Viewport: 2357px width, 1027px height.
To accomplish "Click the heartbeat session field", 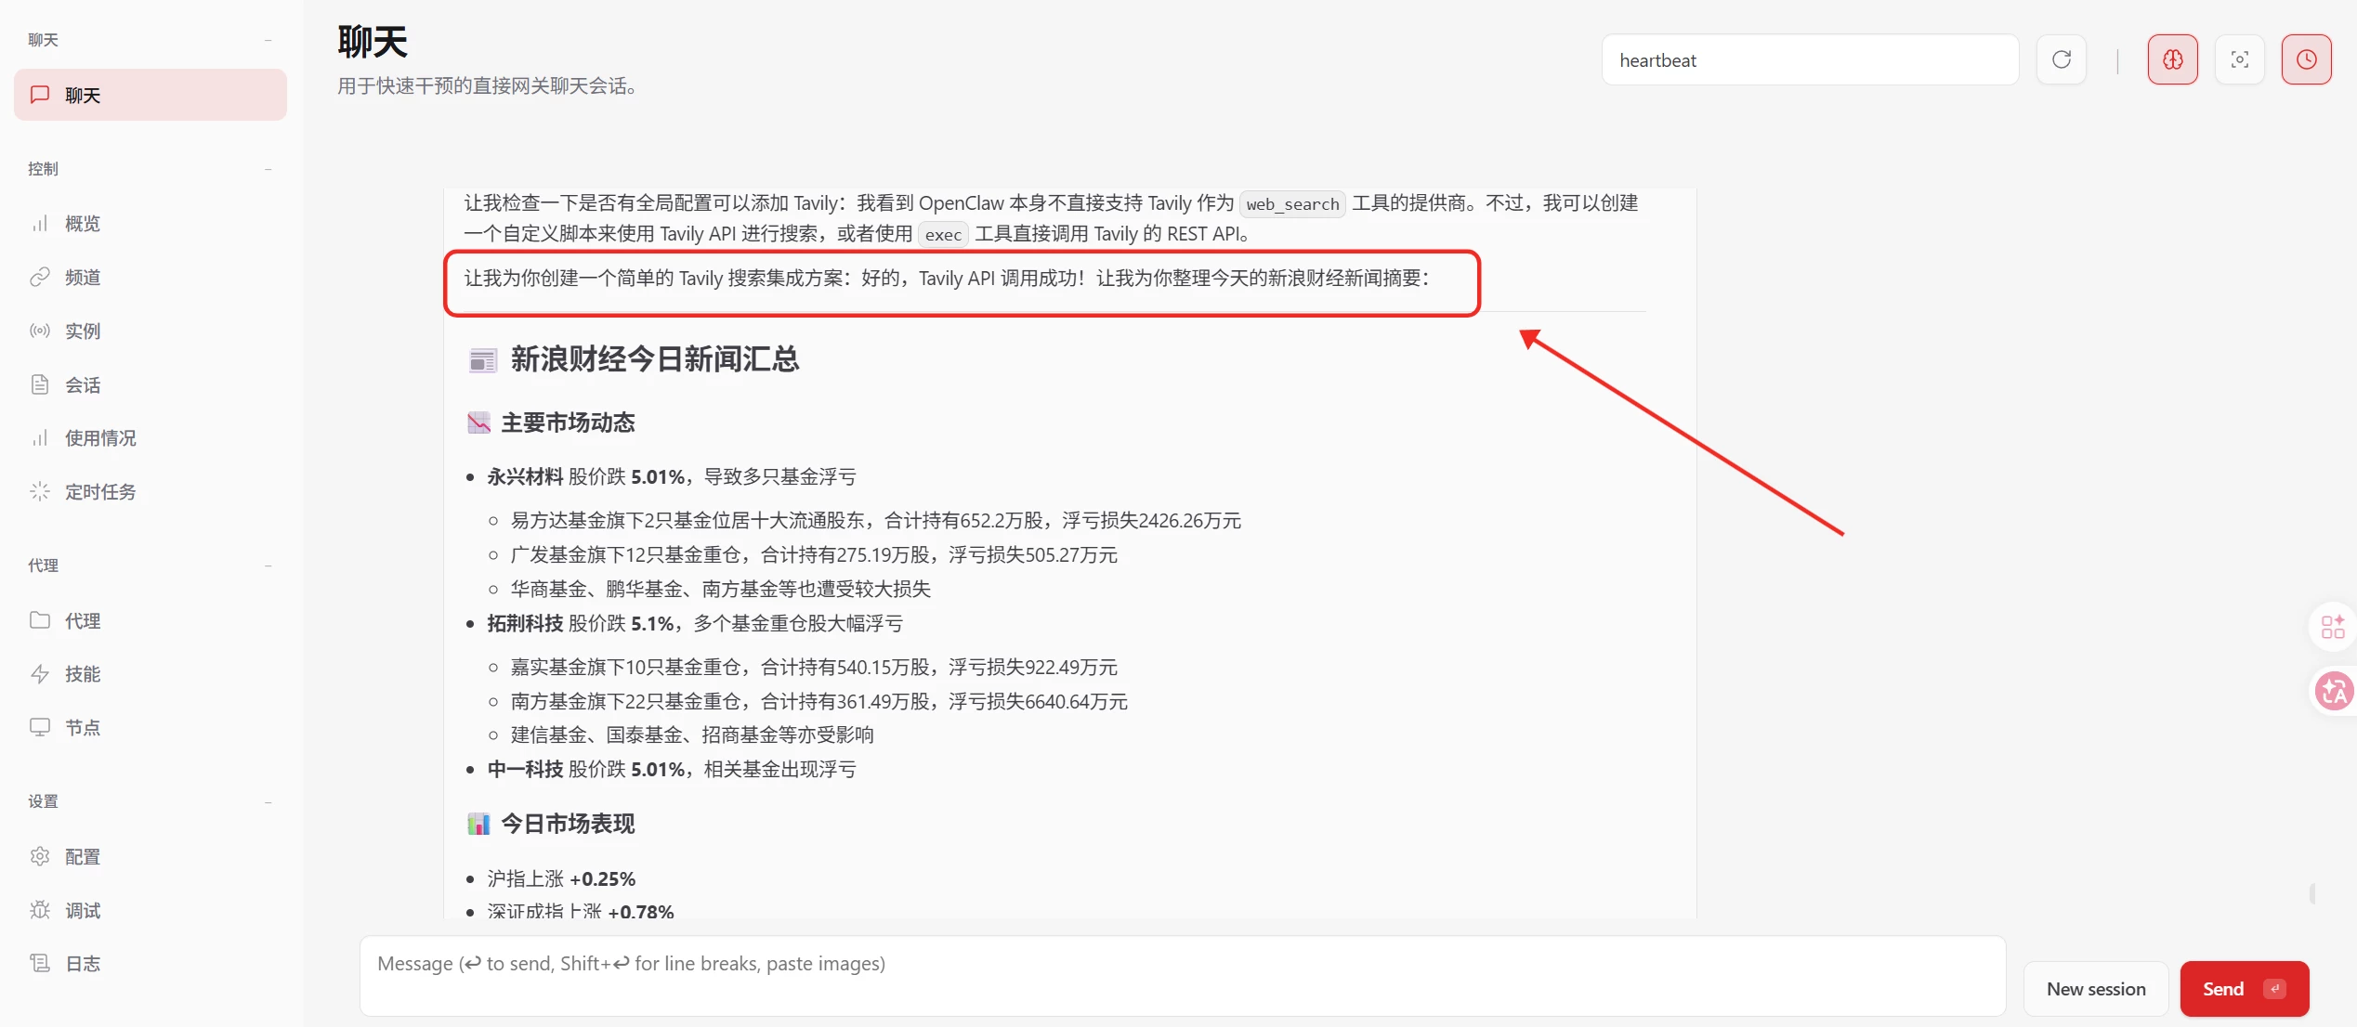I will (x=1809, y=60).
